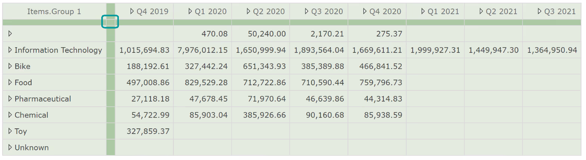This screenshot has width=586, height=160.
Task: Expand the Q2 2020 column
Action: coord(249,12)
